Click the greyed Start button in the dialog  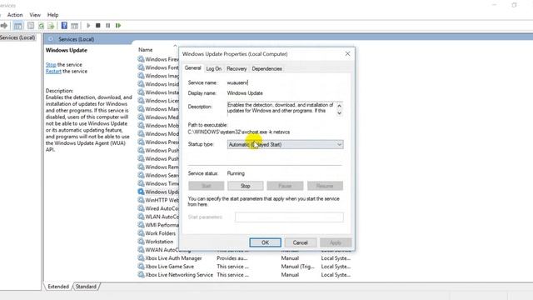coord(207,186)
